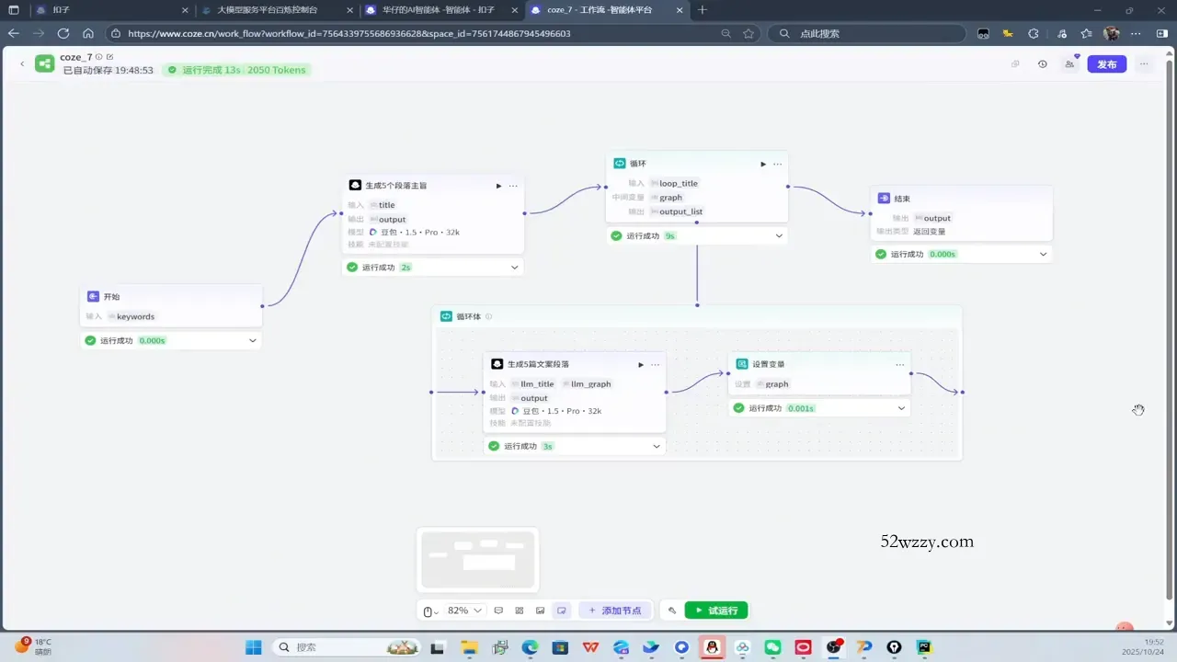Image resolution: width=1177 pixels, height=662 pixels.
Task: Toggle the minimap display button
Action: (561, 611)
